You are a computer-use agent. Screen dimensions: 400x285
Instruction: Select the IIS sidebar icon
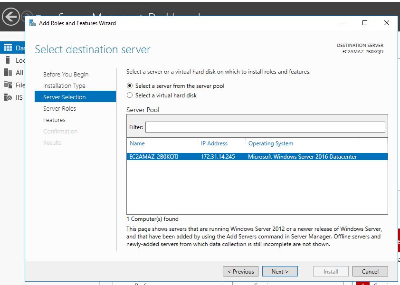tap(8, 97)
